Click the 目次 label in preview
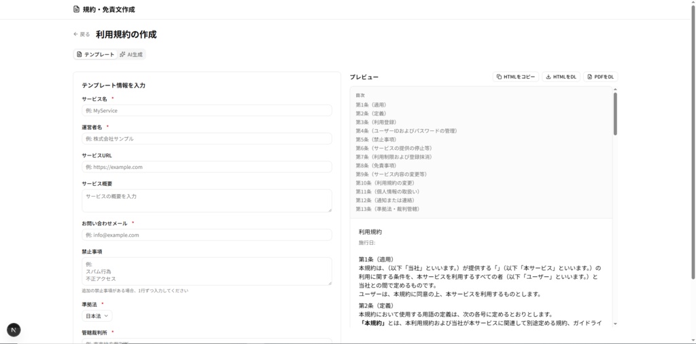 click(x=360, y=95)
